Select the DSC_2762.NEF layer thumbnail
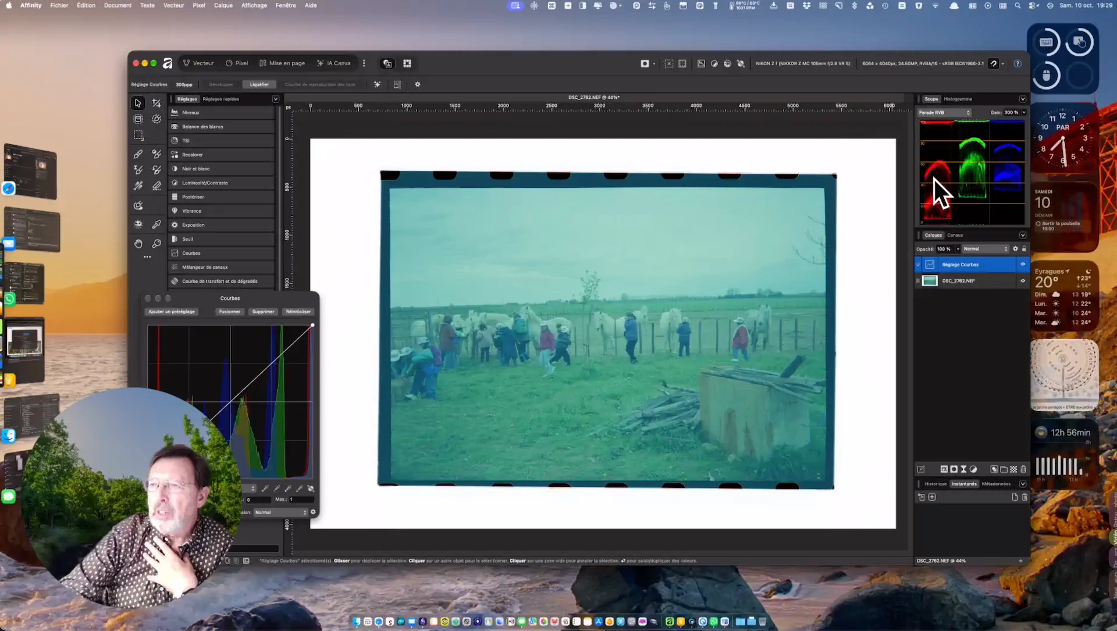Screen dimensions: 1117x631 [930, 281]
